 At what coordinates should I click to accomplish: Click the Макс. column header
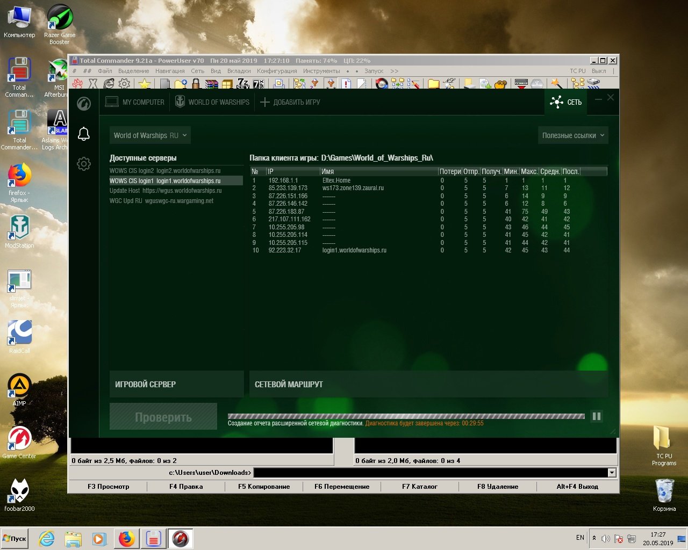click(x=529, y=171)
